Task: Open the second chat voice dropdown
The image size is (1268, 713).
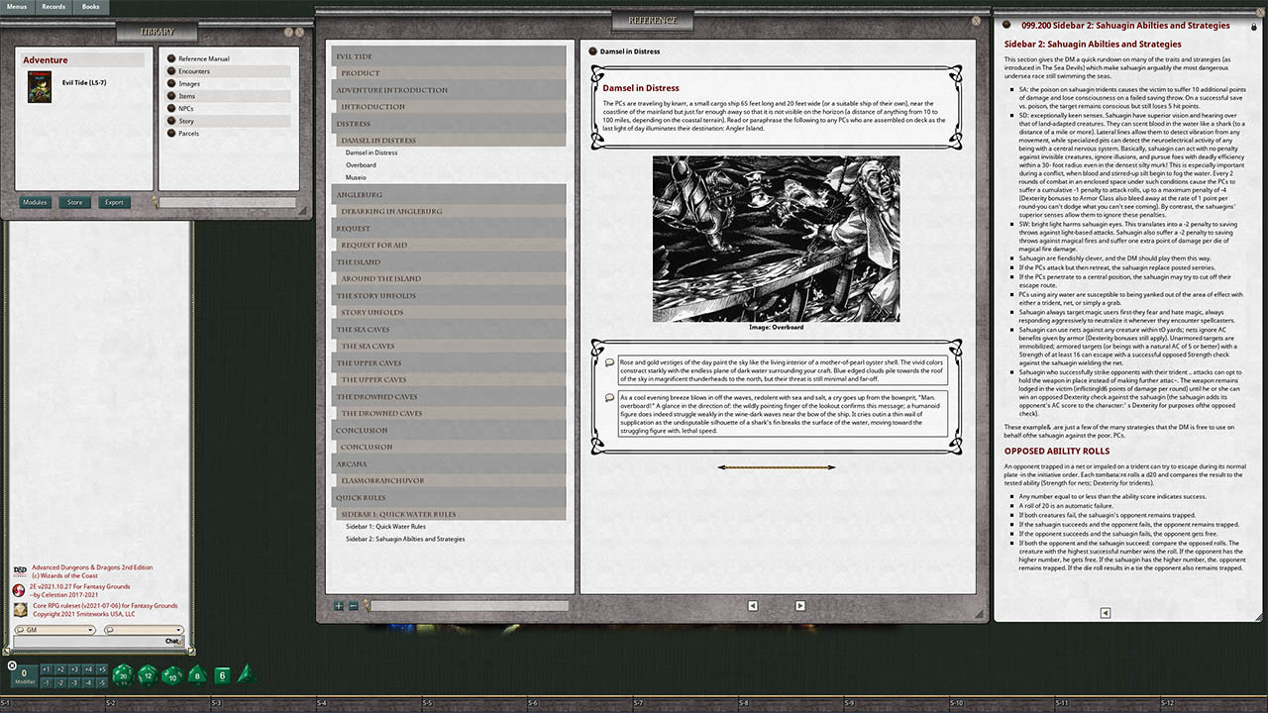Action: [x=176, y=630]
